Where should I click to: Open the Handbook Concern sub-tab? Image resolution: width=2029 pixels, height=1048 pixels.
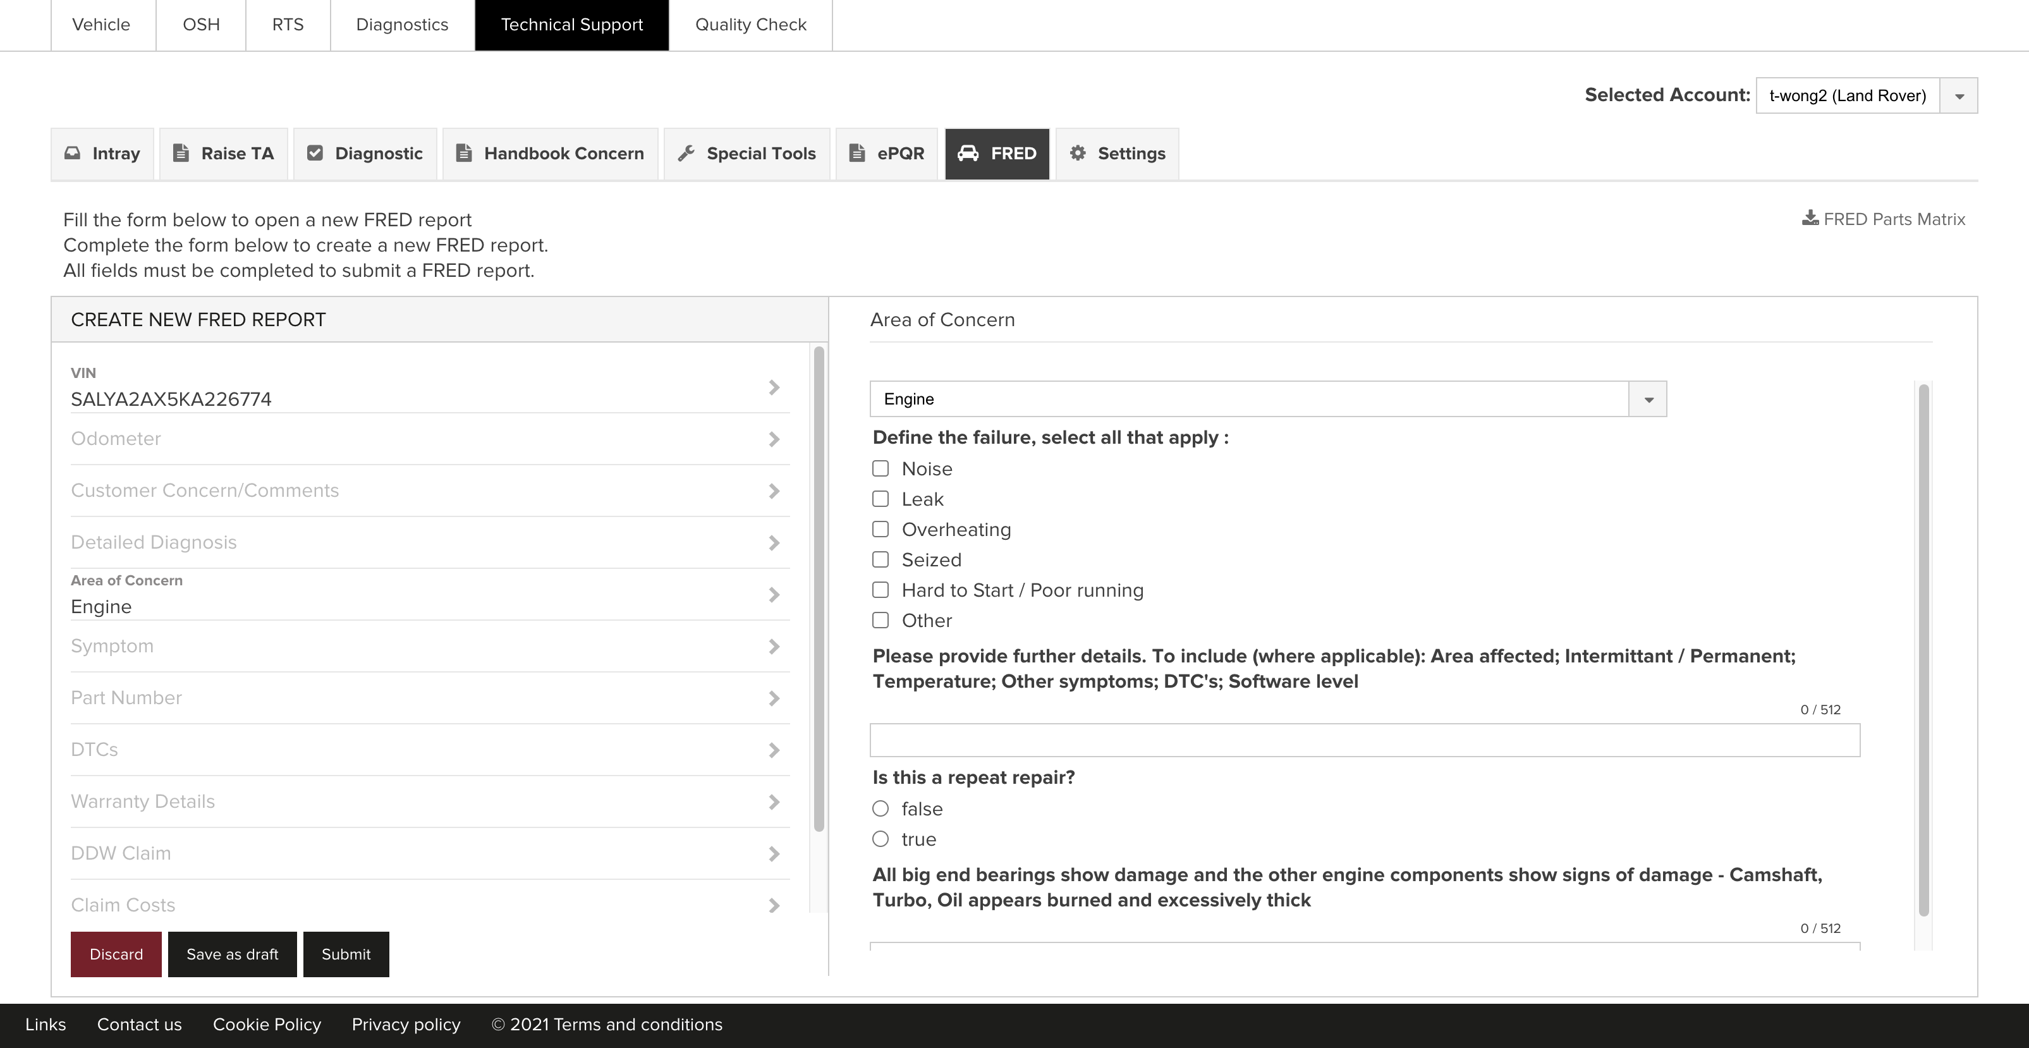click(550, 154)
